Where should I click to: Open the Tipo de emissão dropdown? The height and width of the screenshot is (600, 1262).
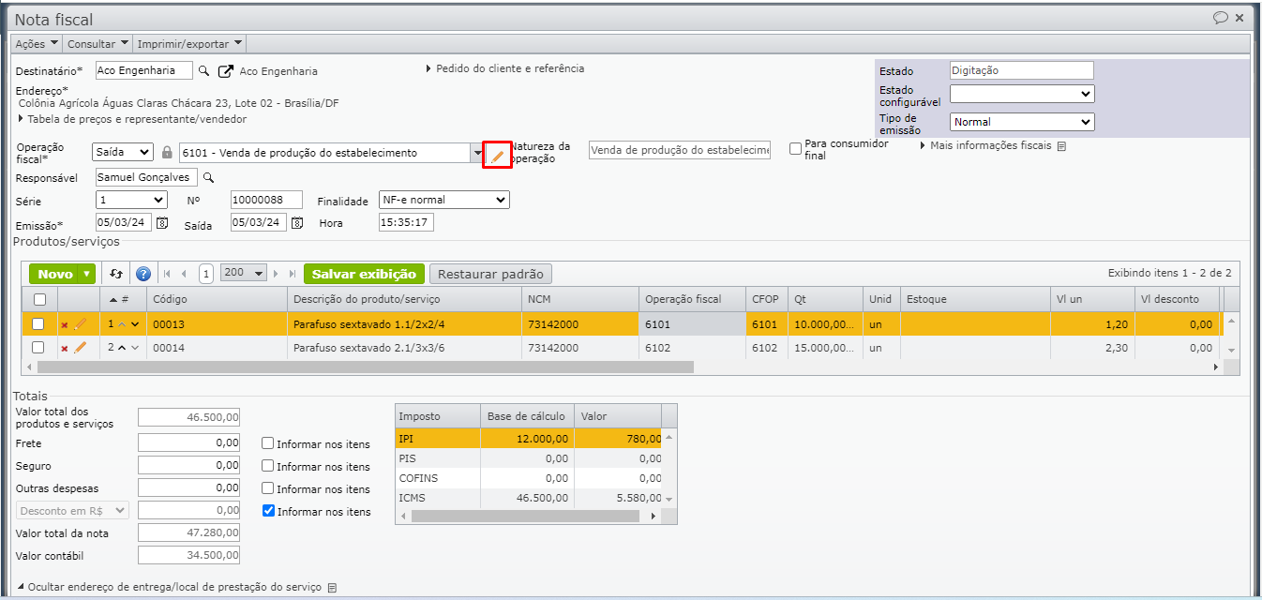1022,122
